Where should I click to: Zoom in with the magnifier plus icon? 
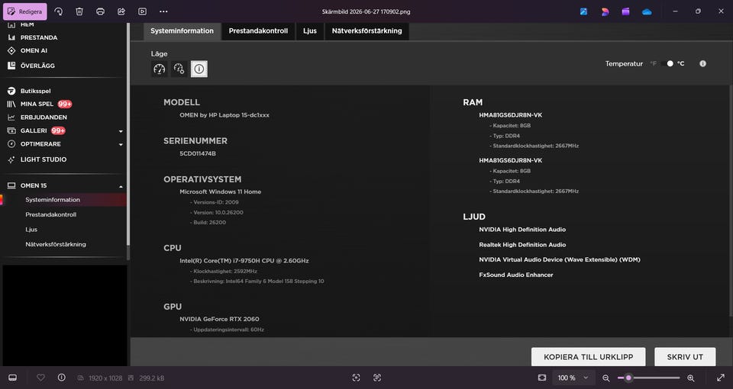[x=690, y=378]
